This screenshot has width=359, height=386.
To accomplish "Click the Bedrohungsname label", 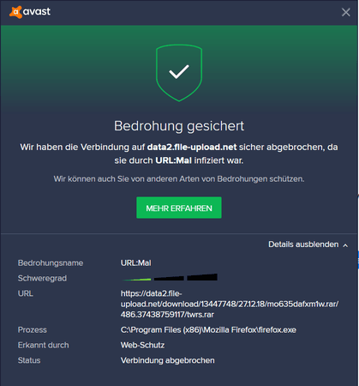I will click(x=51, y=263).
